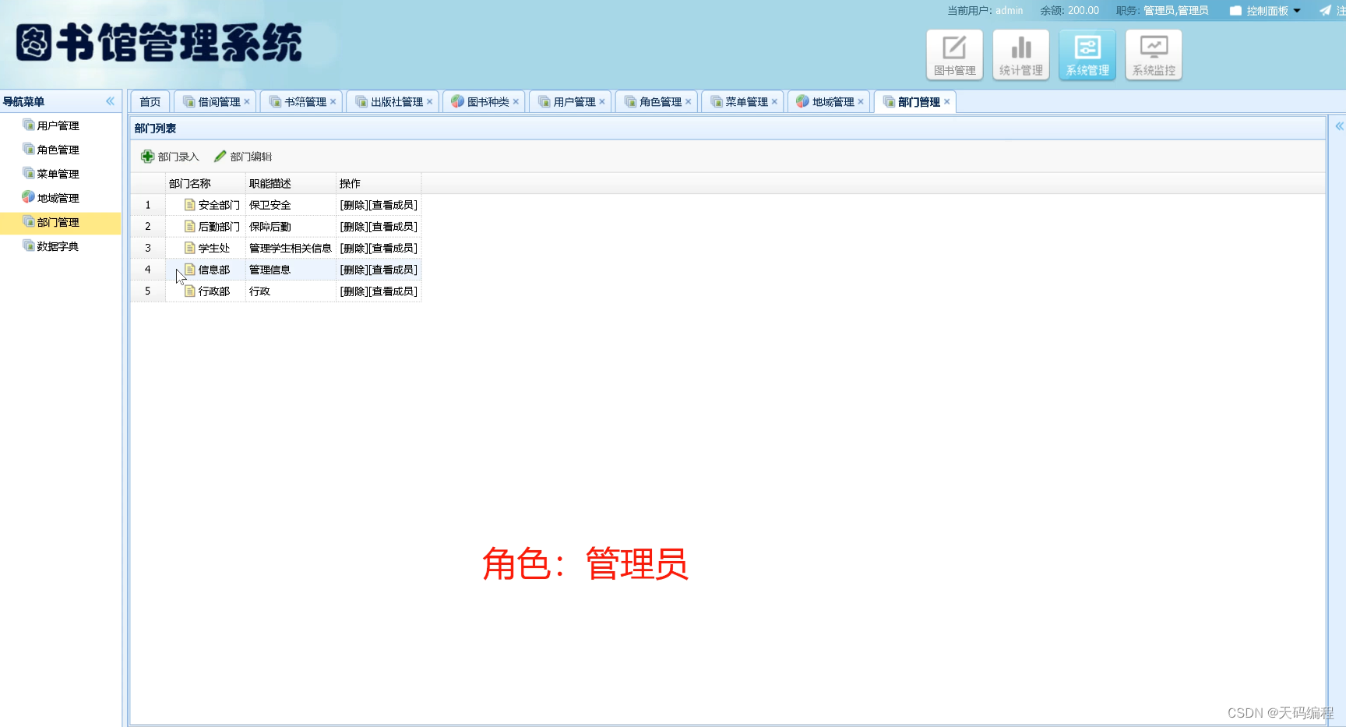Switch to the 首页 tab
Viewport: 1346px width, 727px height.
click(150, 102)
